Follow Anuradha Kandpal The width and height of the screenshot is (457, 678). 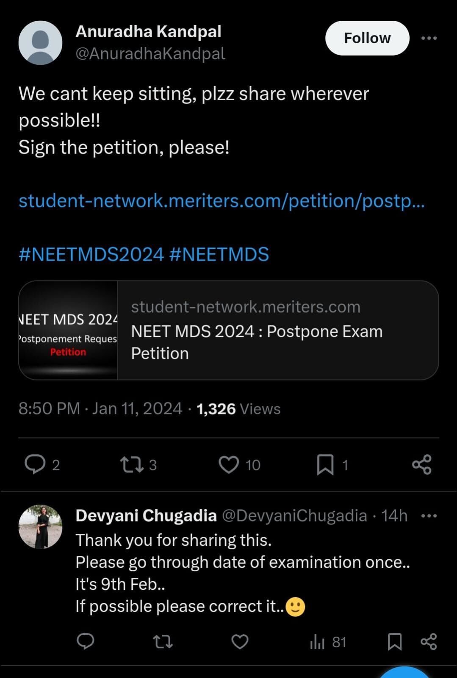coord(367,38)
